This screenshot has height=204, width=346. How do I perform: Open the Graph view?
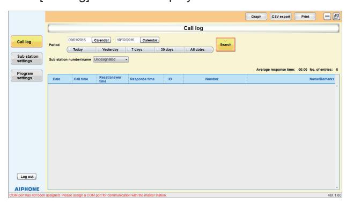[256, 17]
